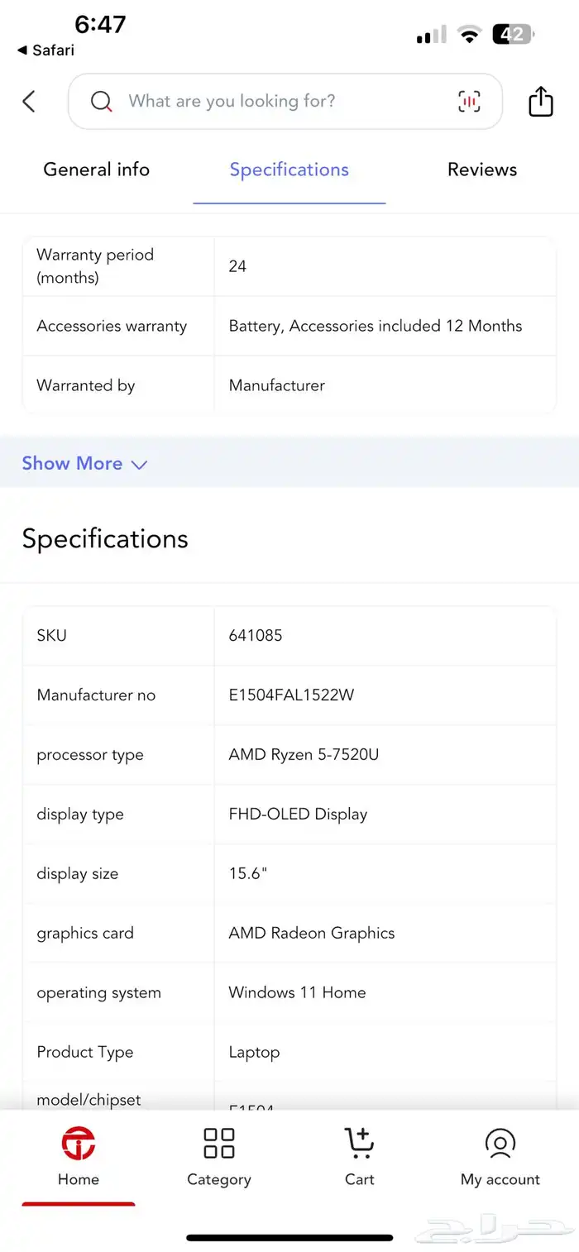Open the Specifications tab
579x1252 pixels.
[289, 170]
